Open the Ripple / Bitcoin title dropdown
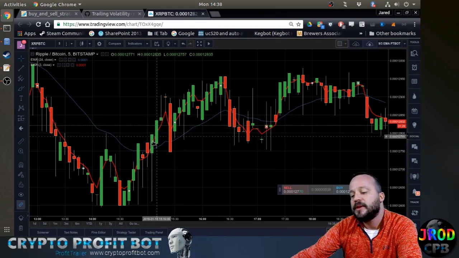Viewport: 459px width, 258px height. [x=97, y=54]
